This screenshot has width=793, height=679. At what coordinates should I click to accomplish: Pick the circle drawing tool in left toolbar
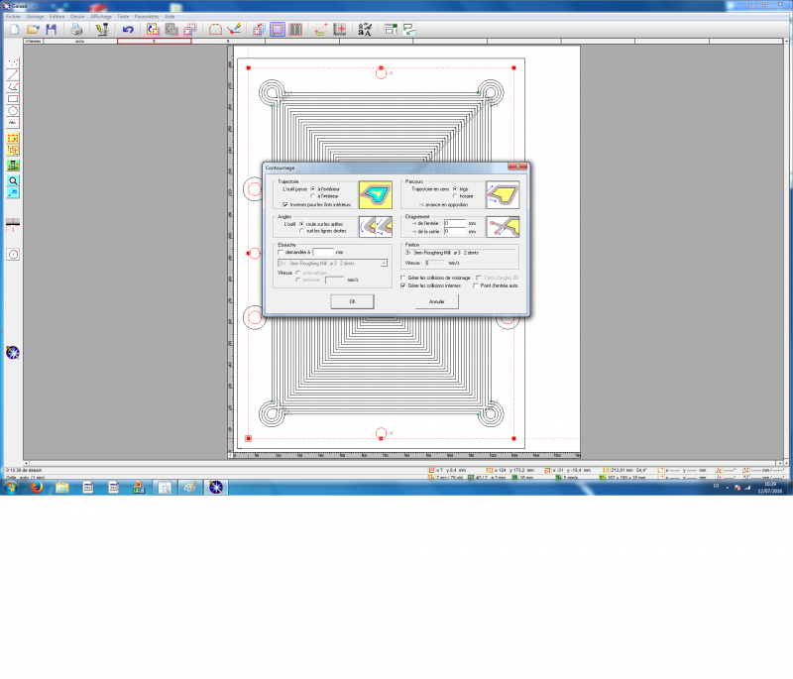tap(13, 110)
